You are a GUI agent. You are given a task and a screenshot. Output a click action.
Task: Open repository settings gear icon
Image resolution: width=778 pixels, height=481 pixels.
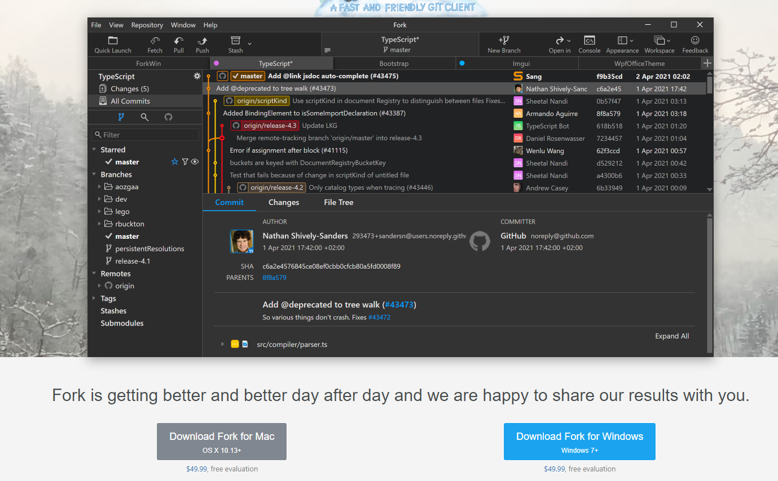point(197,76)
